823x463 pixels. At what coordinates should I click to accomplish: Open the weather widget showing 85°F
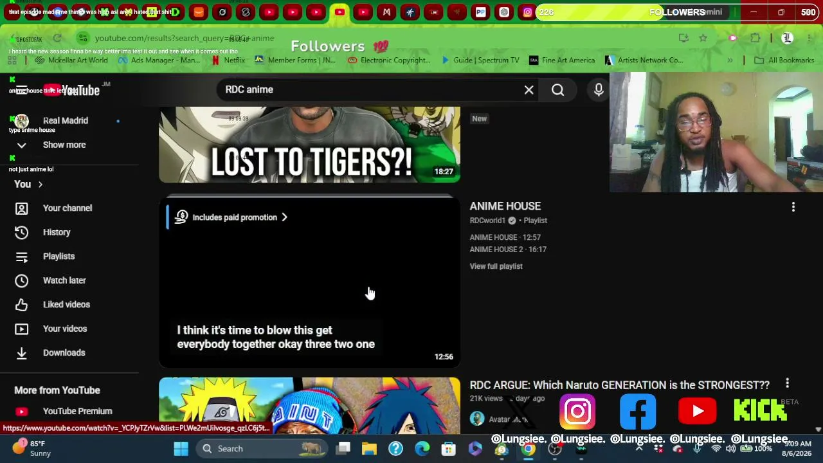(30, 449)
